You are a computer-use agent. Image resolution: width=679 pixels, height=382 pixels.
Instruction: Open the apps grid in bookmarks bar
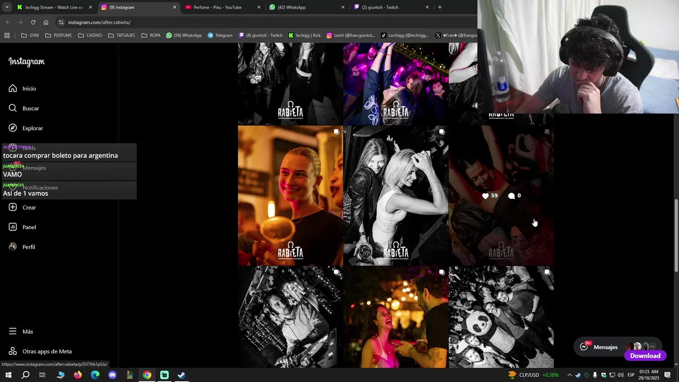(7, 36)
